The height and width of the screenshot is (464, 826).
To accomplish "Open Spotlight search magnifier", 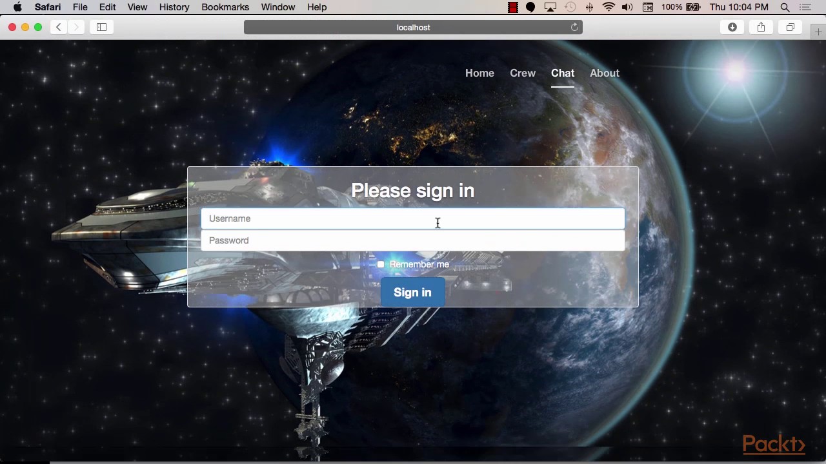I will click(785, 7).
